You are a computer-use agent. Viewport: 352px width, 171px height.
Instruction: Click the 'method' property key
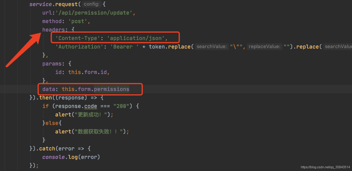(52, 21)
